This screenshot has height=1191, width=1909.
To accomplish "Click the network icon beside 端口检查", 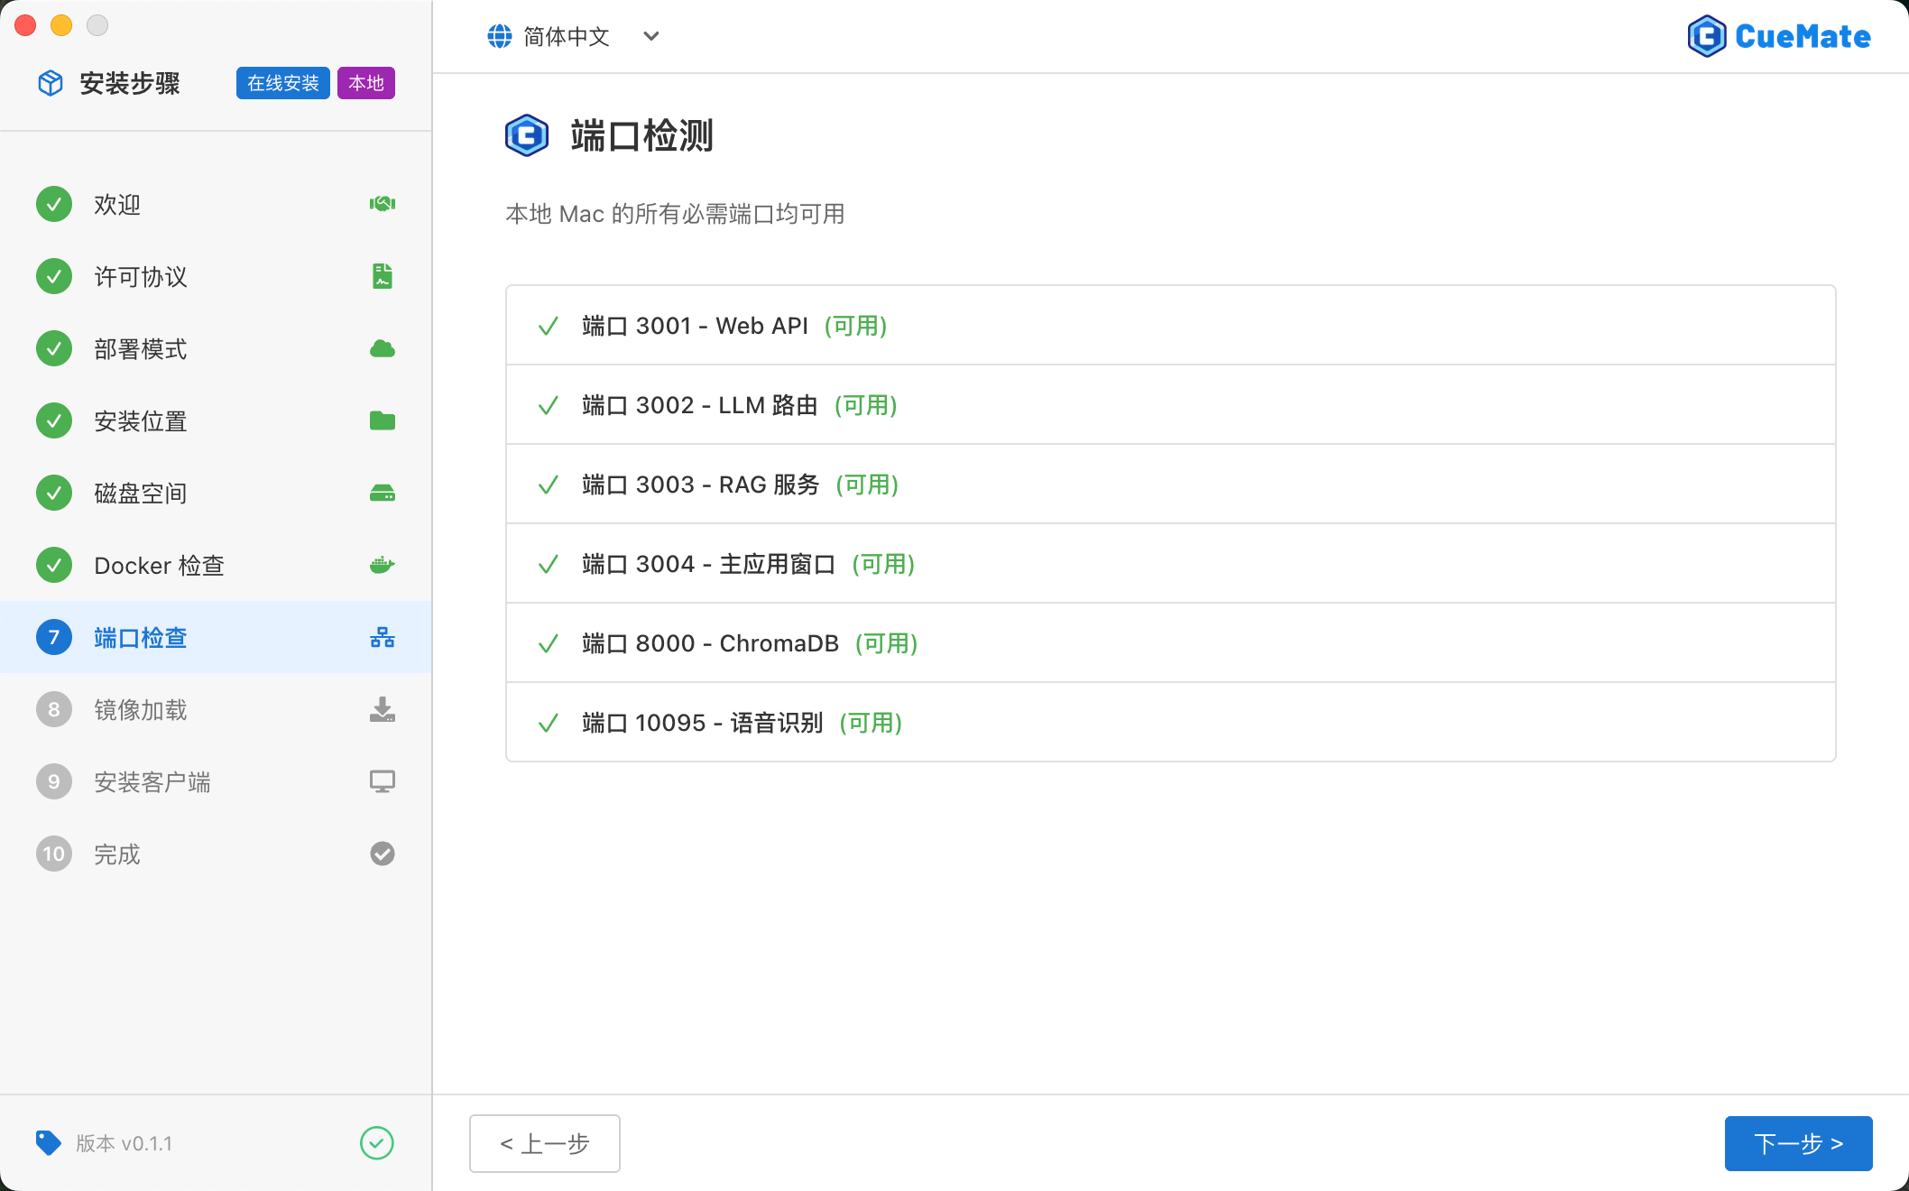I will (382, 638).
